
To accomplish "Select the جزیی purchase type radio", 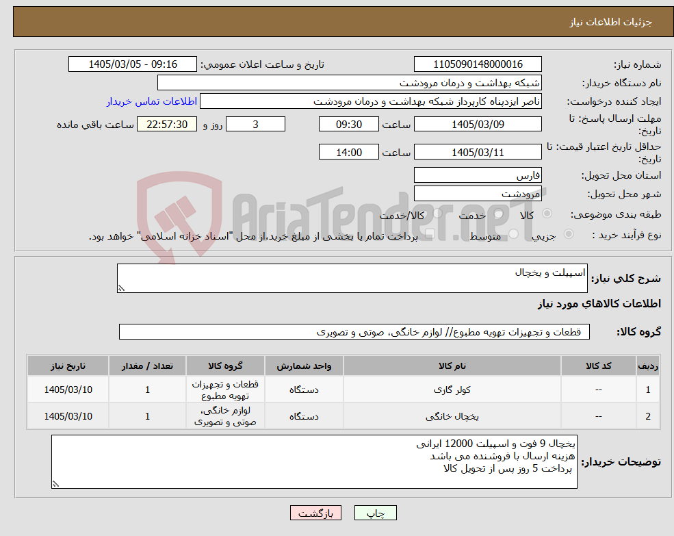I will [x=568, y=233].
